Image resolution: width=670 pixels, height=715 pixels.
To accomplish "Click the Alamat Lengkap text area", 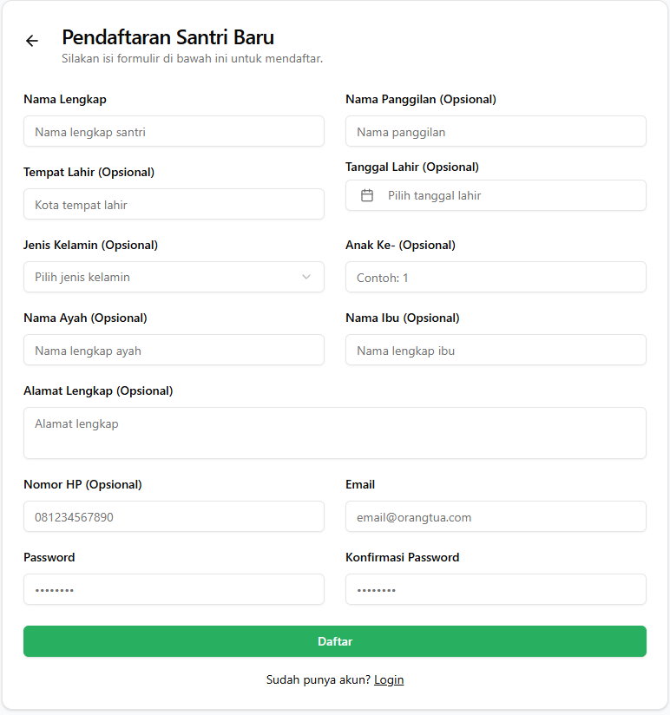I will [x=335, y=432].
